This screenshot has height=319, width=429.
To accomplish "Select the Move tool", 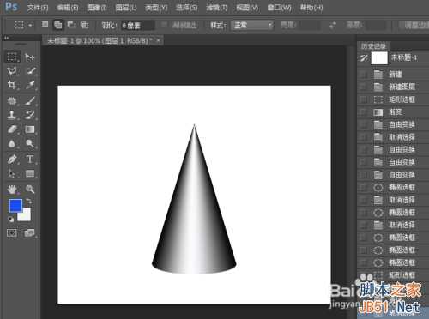I will pyautogui.click(x=30, y=57).
